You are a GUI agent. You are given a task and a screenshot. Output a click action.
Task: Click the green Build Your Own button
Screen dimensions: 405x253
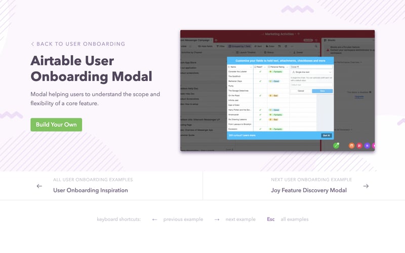pyautogui.click(x=56, y=124)
